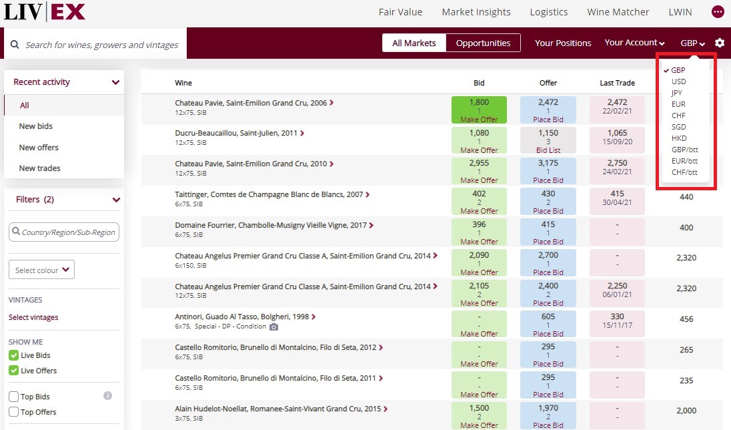Viewport: 731px width, 430px height.
Task: Open Fair Value in top navigation
Action: tap(400, 12)
